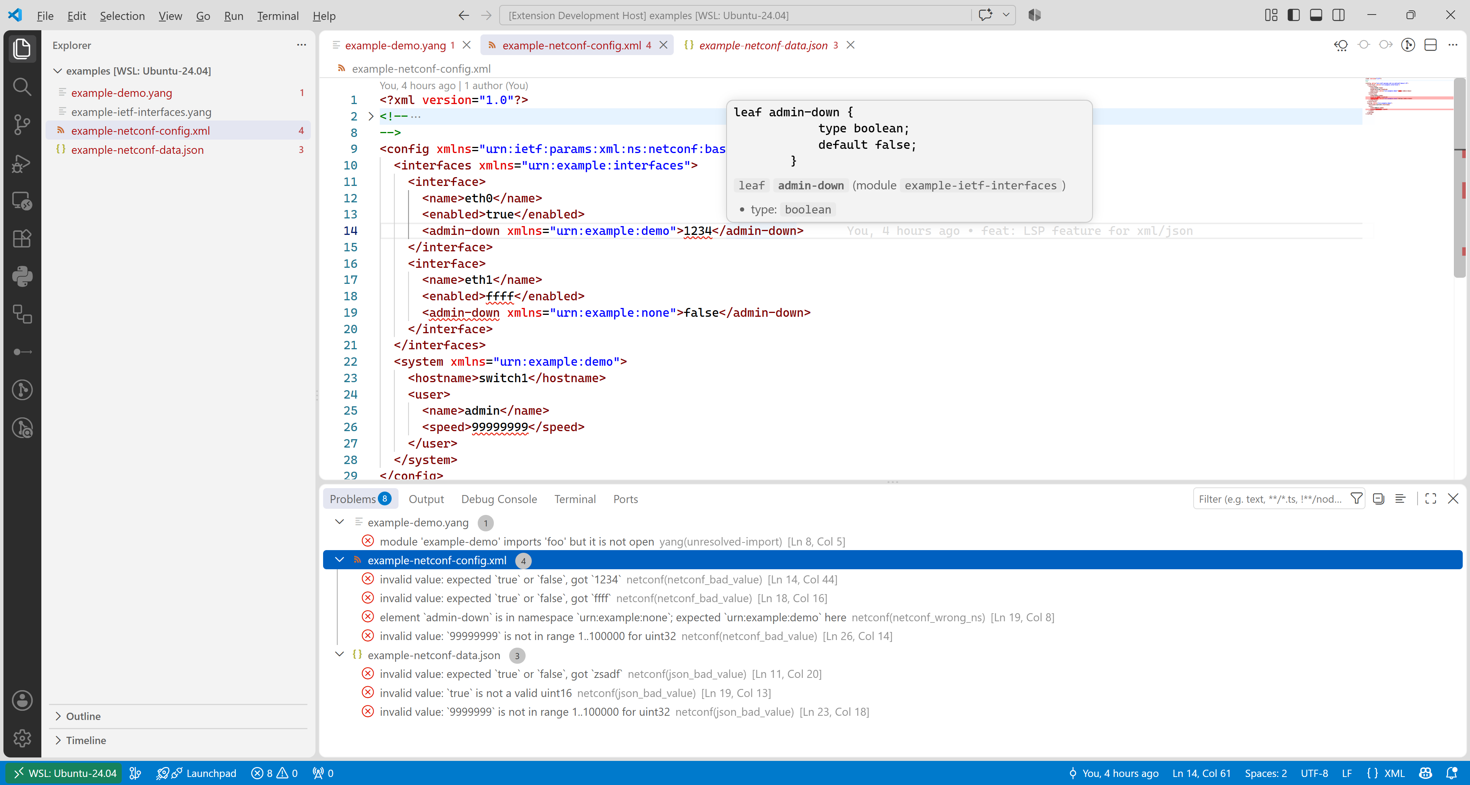The width and height of the screenshot is (1470, 785).
Task: Click the Launchpad status bar item
Action: pos(197,773)
